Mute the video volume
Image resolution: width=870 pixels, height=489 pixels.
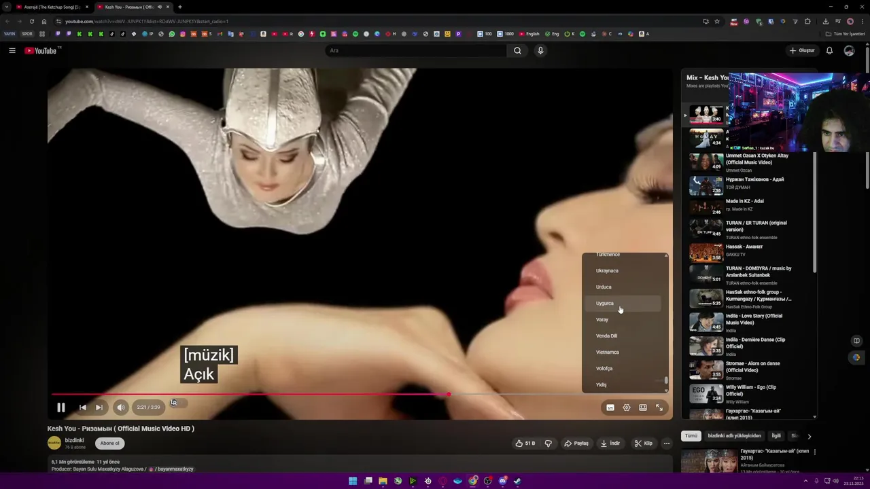pyautogui.click(x=120, y=407)
